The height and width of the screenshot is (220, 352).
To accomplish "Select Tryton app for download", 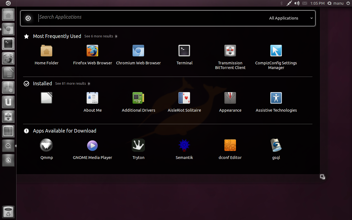I will pos(138,145).
